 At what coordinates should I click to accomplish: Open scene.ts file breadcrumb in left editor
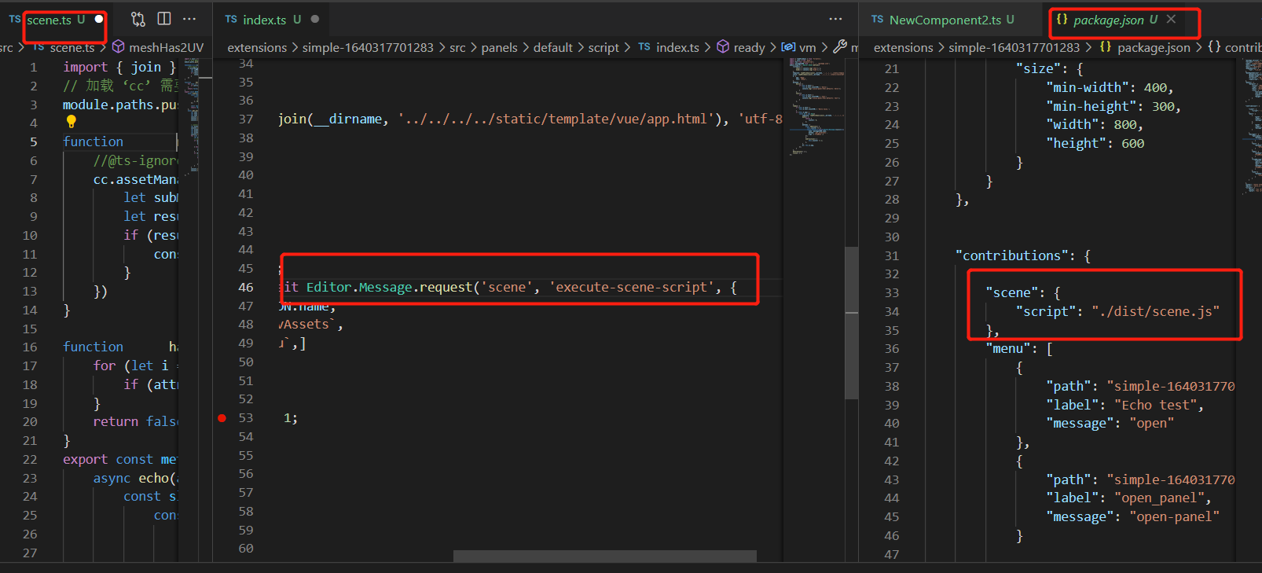pos(64,47)
